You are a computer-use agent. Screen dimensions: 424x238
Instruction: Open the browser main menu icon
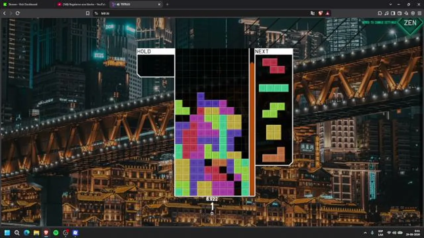(x=419, y=13)
